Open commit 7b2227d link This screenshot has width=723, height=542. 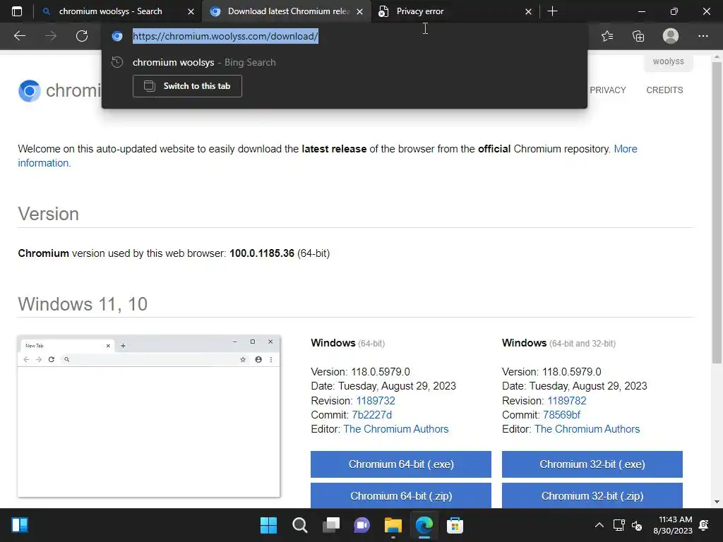point(371,415)
